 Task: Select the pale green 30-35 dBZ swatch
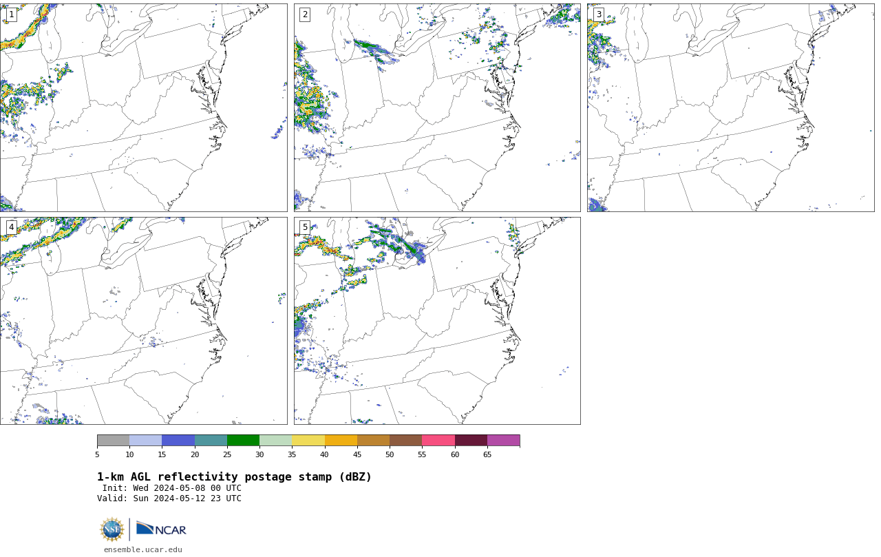coord(275,441)
